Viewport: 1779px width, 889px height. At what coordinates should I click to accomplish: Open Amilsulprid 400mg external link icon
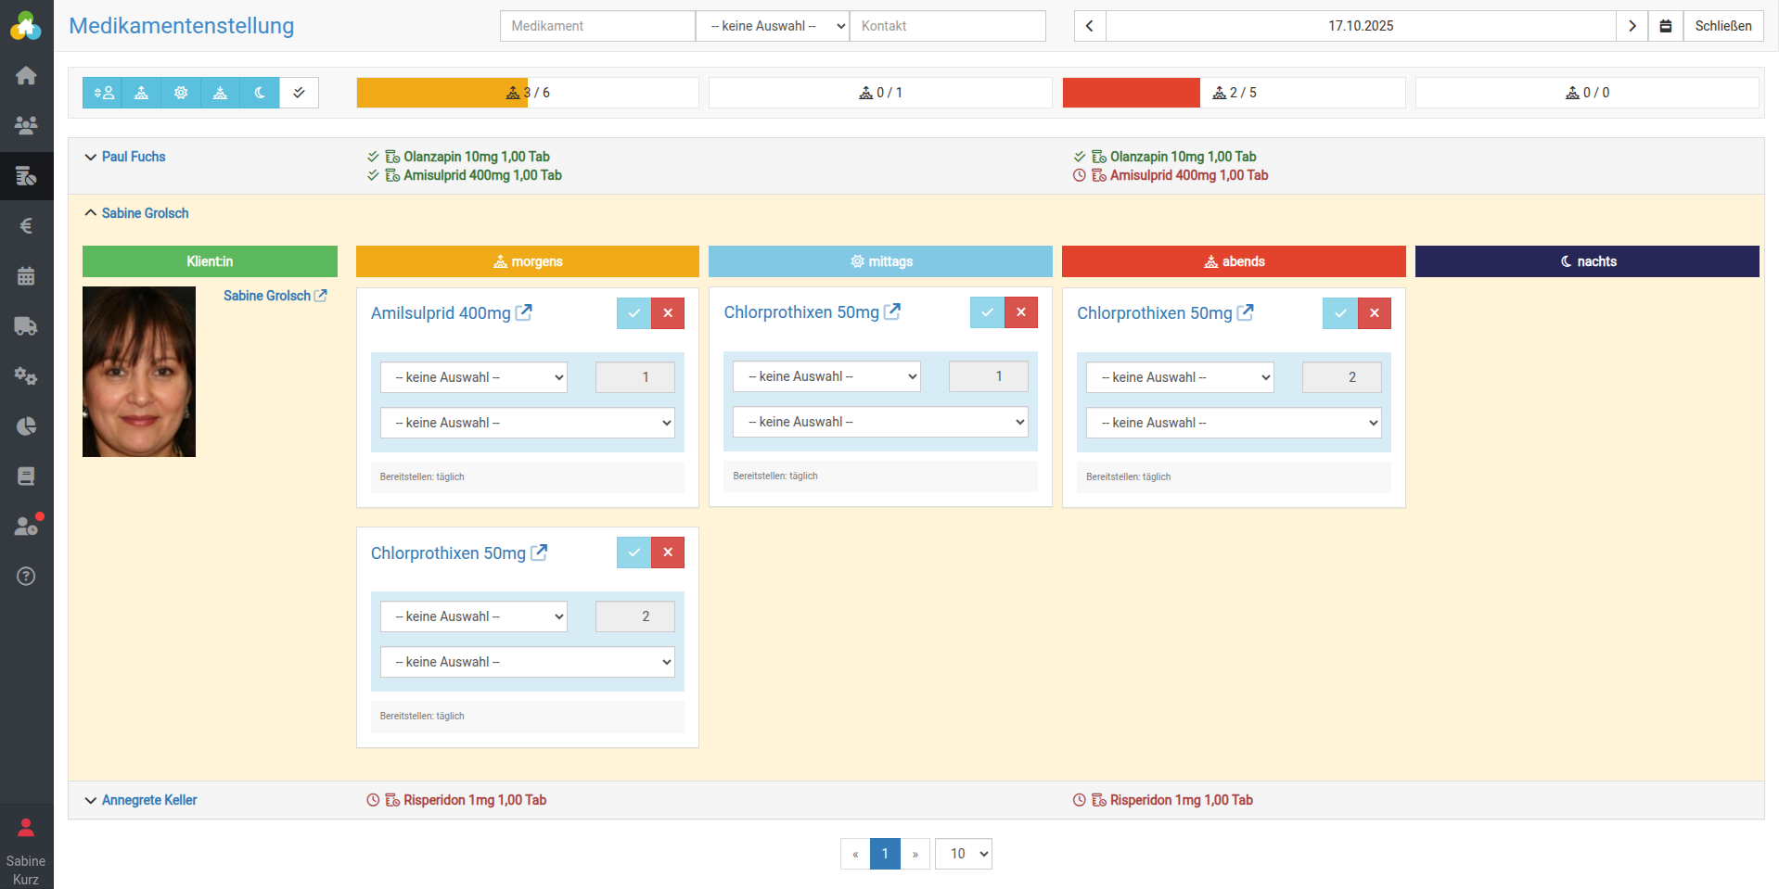(524, 312)
